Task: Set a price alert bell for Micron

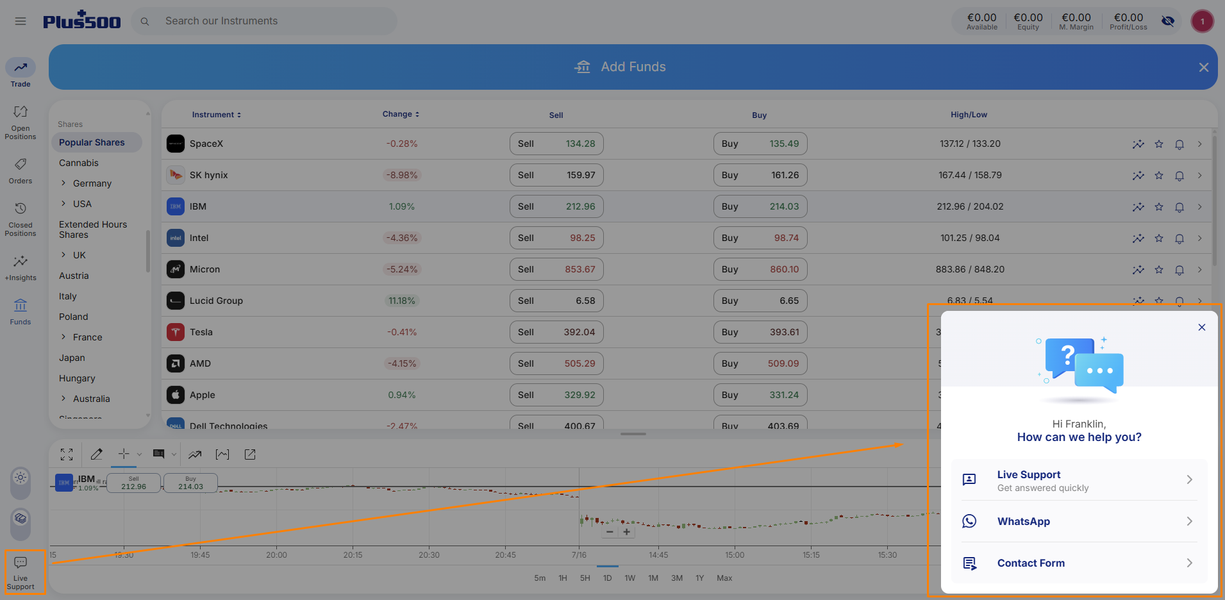Action: point(1179,270)
